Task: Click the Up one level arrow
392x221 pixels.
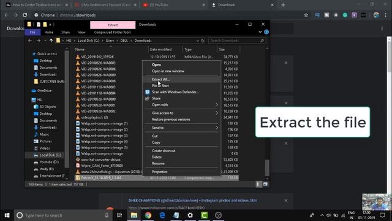Action: (51, 41)
